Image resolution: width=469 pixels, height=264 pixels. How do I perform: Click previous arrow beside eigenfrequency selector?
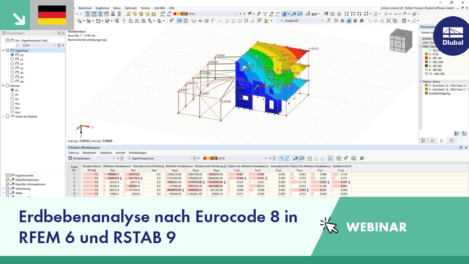coord(59,45)
